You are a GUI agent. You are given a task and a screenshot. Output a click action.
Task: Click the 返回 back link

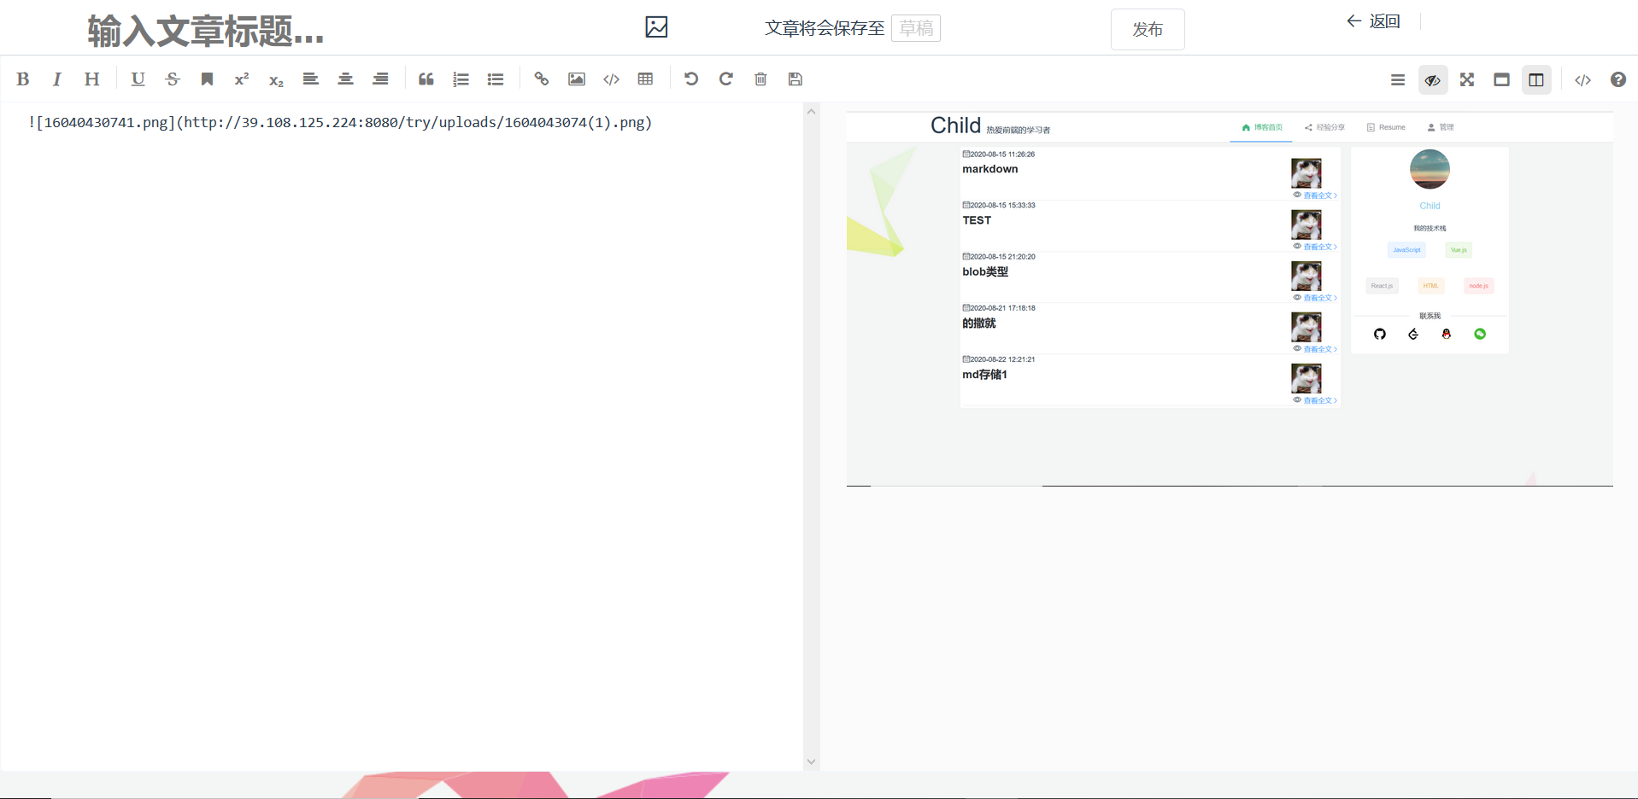(1373, 21)
